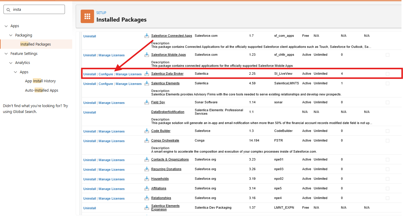This screenshot has width=403, height=218.
Task: Click download icon beside Salentica Data Broker
Action: pos(147,74)
